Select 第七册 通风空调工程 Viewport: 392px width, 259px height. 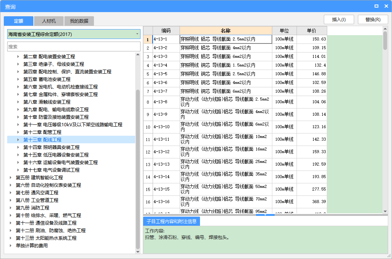pyautogui.click(x=37, y=192)
